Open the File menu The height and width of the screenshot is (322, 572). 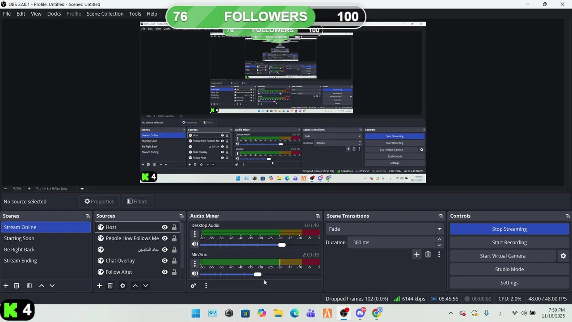click(x=7, y=14)
